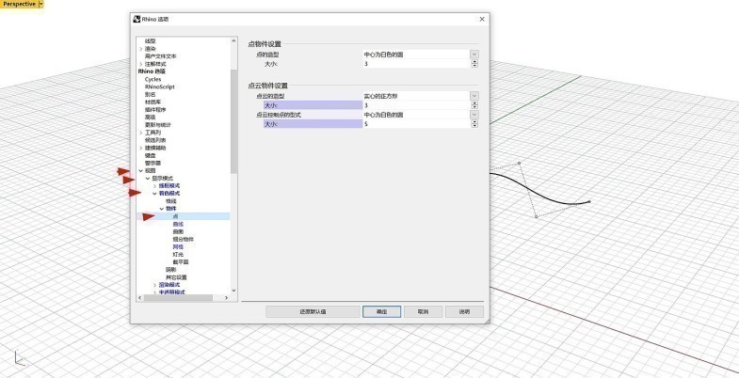Decrease 点云的造型 大小 with stepper down arrow
This screenshot has height=378, width=739.
click(x=474, y=107)
